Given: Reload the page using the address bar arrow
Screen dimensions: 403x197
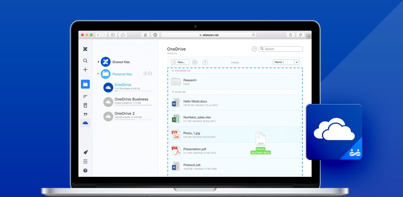Looking at the screenshot, I should tap(253, 35).
